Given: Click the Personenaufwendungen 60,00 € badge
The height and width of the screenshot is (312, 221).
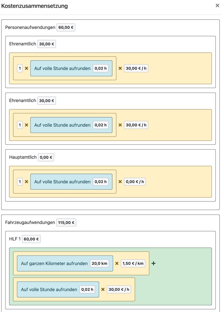Looking at the screenshot, I should (x=66, y=27).
